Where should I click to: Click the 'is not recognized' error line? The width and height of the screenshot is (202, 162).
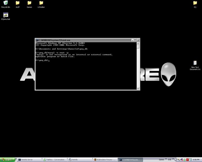click(x=74, y=55)
